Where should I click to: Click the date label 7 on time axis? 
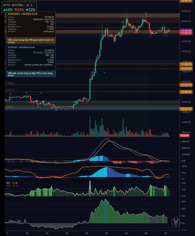point(7,234)
